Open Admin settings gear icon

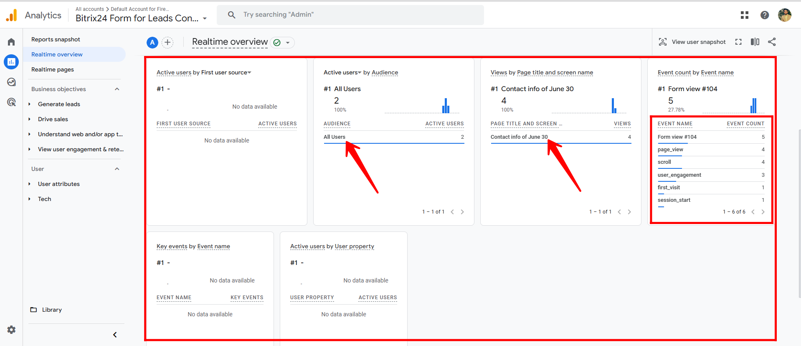(x=11, y=330)
